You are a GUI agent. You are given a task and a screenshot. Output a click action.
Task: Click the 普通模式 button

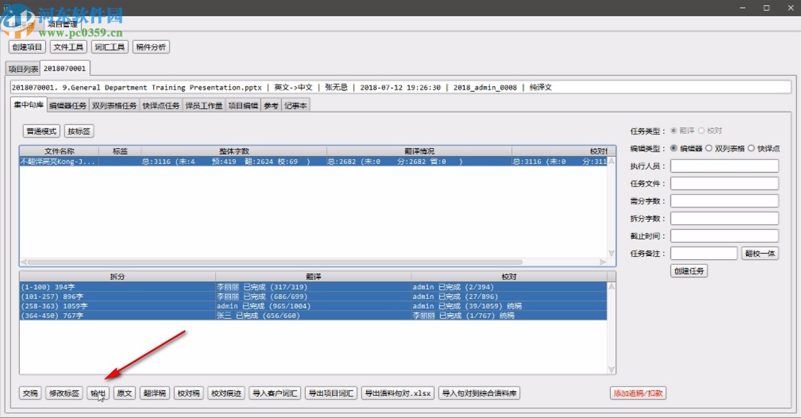[x=41, y=131]
